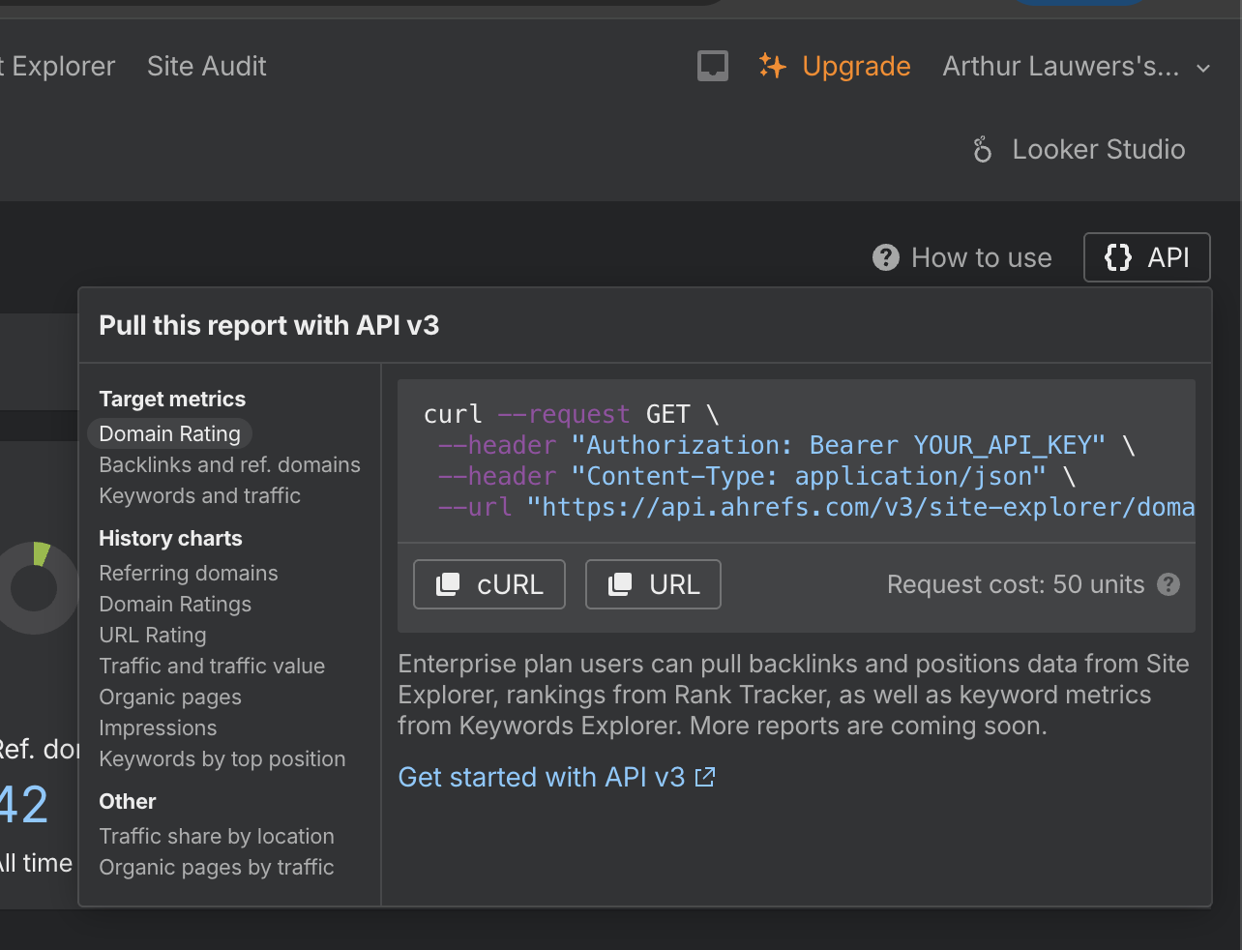Click the Looker Studio logo icon
The width and height of the screenshot is (1242, 950).
click(x=982, y=150)
